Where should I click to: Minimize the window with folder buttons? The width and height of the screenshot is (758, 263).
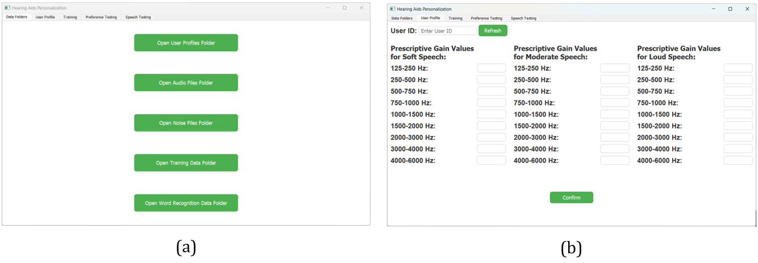point(328,8)
